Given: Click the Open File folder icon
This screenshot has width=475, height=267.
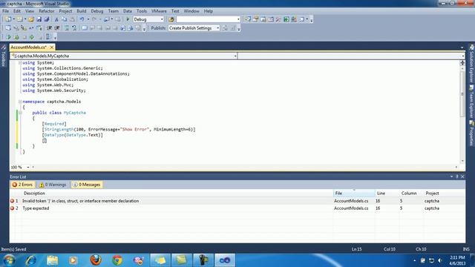Looking at the screenshot, I should tap(31, 19).
